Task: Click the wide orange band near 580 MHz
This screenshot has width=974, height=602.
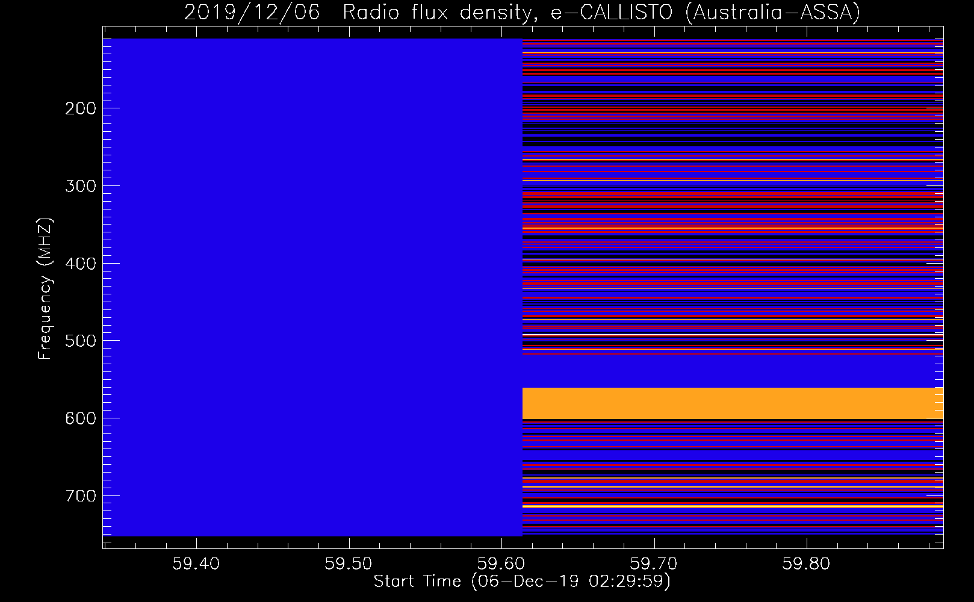Action: pos(733,403)
